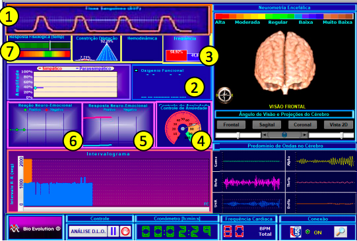The image size is (357, 241).
Task: Click left arrow of brain rotation scrollbar
Action: pos(265,135)
